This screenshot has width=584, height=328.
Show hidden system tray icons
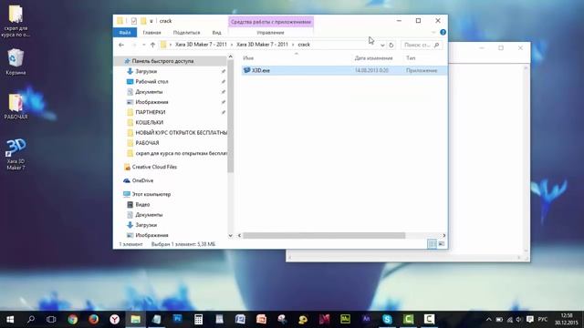[x=489, y=320]
